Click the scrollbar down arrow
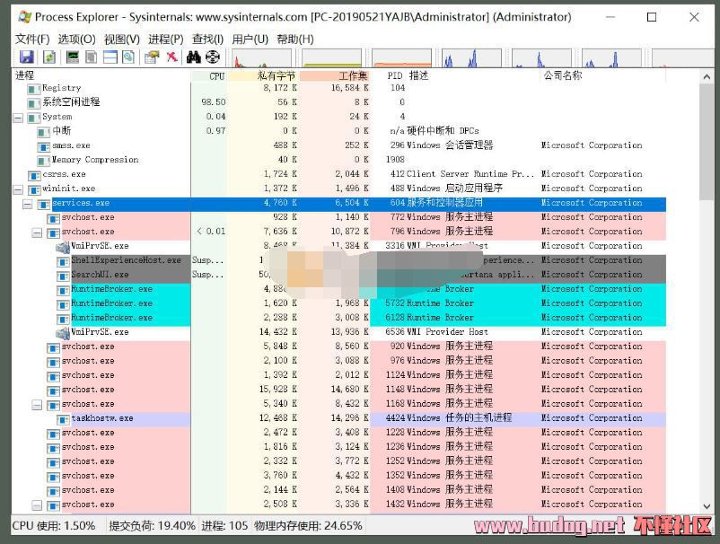Screen dimensions: 720x544 tap(707, 506)
